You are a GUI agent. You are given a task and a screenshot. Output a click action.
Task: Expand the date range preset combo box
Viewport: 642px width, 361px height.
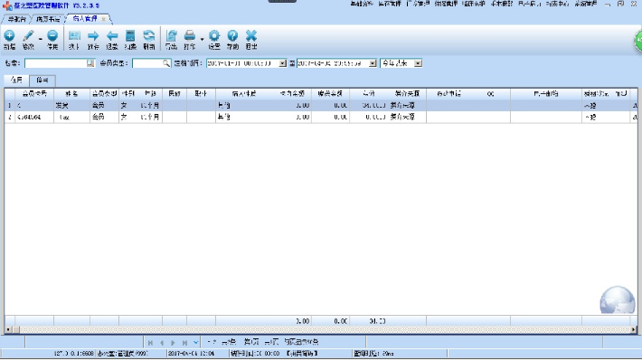pyautogui.click(x=418, y=63)
